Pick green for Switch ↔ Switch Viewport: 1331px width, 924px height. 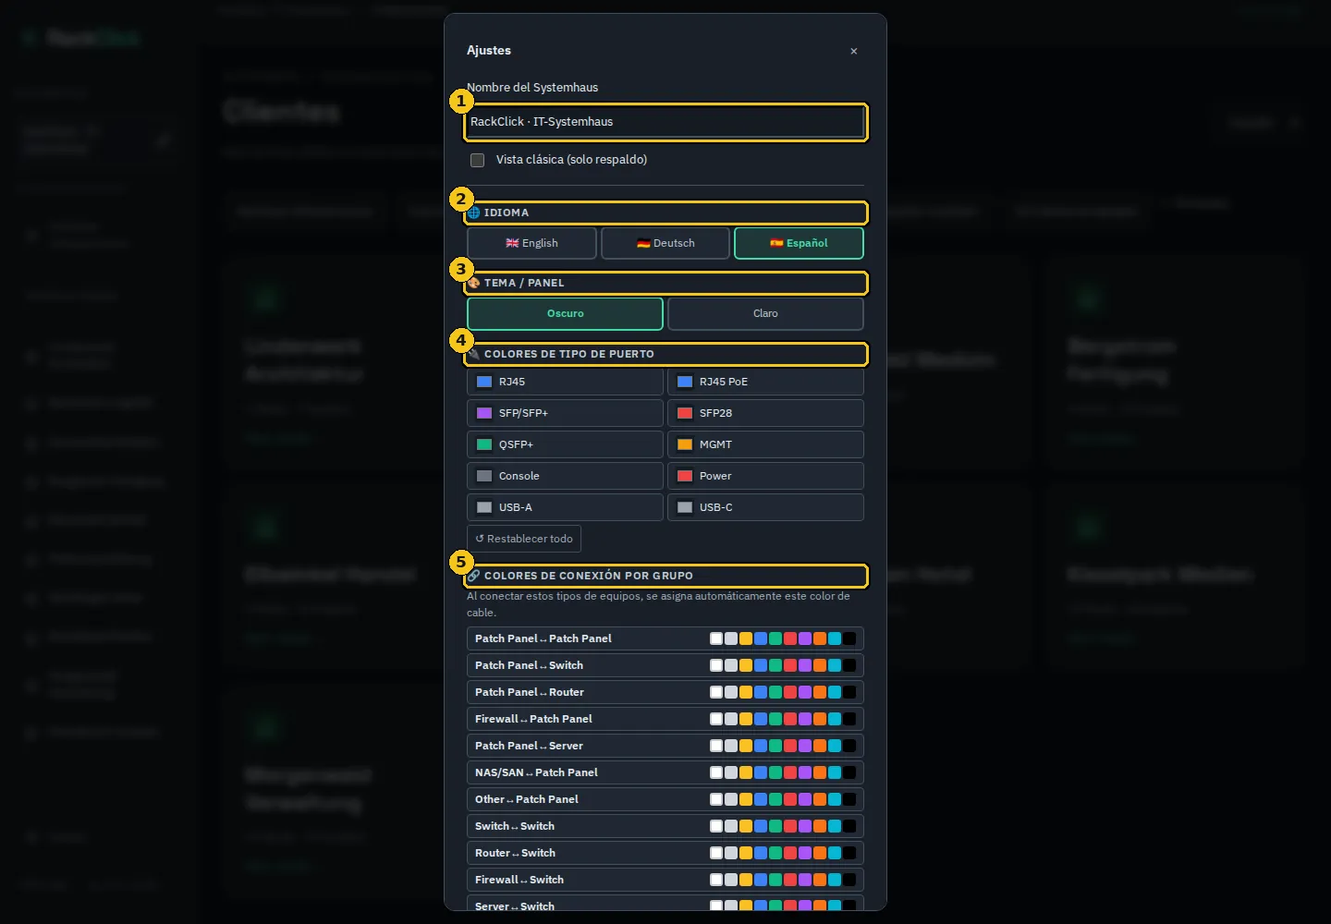tap(775, 826)
